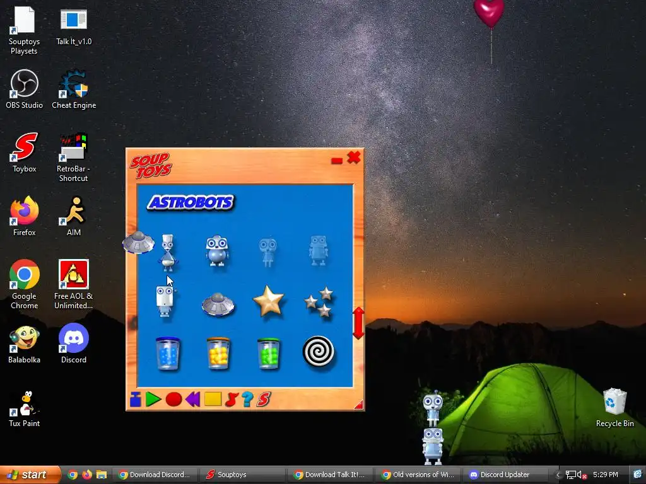Click the network tray icon
The height and width of the screenshot is (484, 646).
point(570,475)
